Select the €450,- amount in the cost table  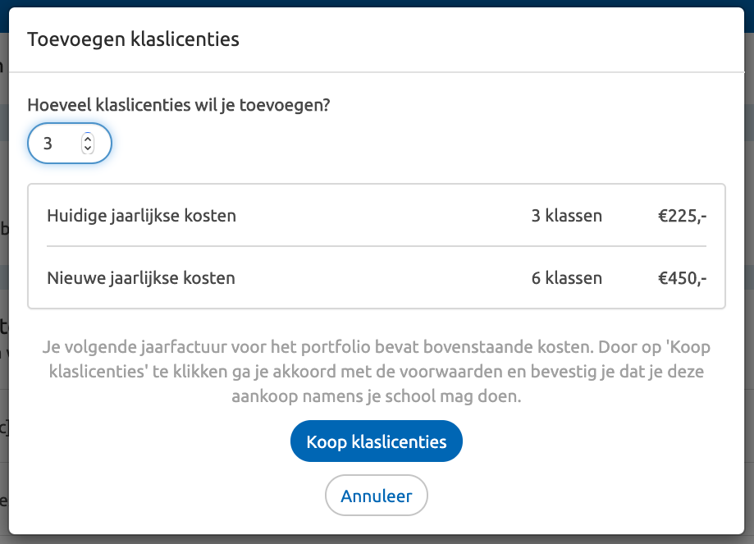(x=683, y=278)
